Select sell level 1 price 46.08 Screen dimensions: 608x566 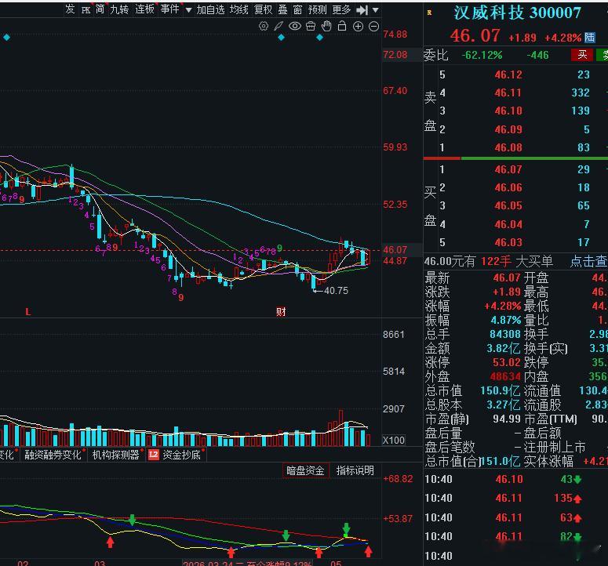508,147
